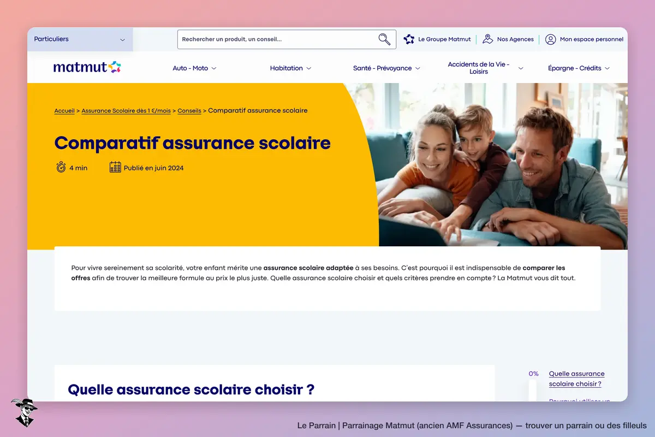Click the 4 min reading time text

click(x=79, y=168)
